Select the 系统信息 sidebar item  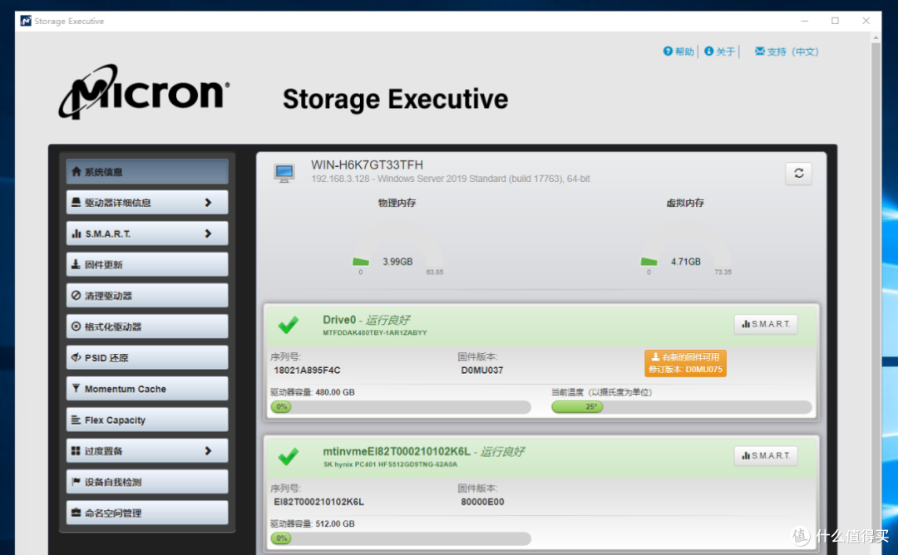147,172
